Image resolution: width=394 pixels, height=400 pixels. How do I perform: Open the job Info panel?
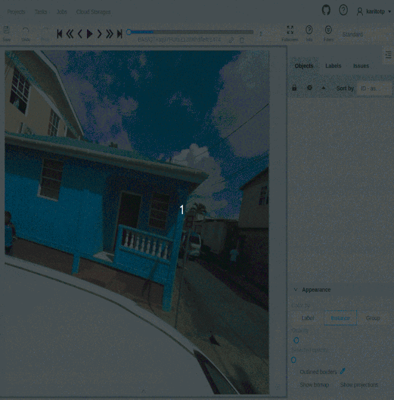309,33
